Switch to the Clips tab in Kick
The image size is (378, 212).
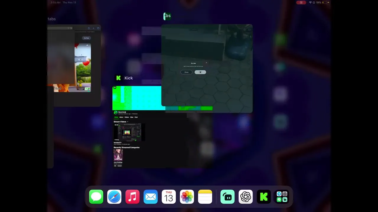point(132,117)
